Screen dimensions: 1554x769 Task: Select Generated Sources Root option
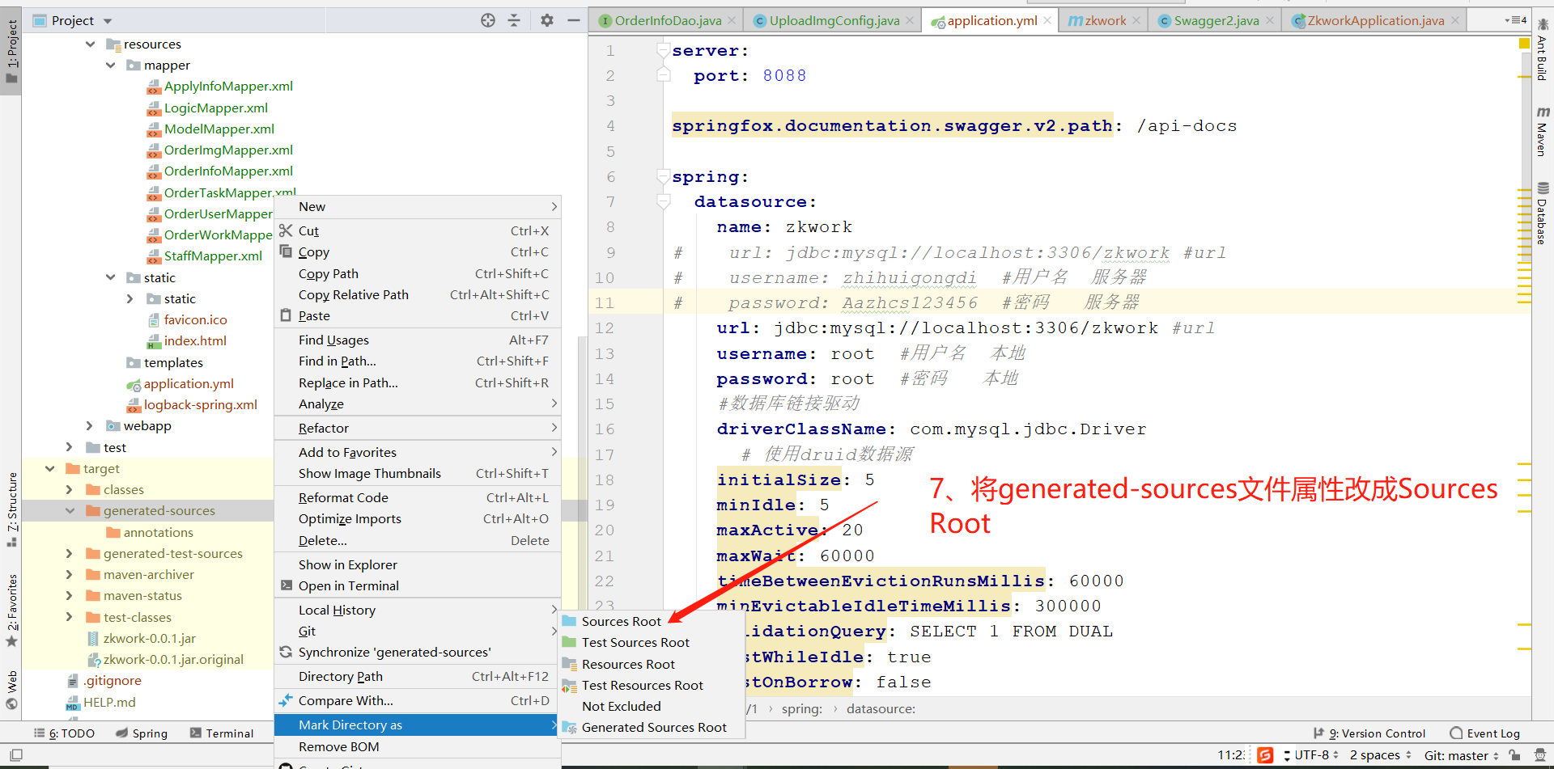coord(652,727)
